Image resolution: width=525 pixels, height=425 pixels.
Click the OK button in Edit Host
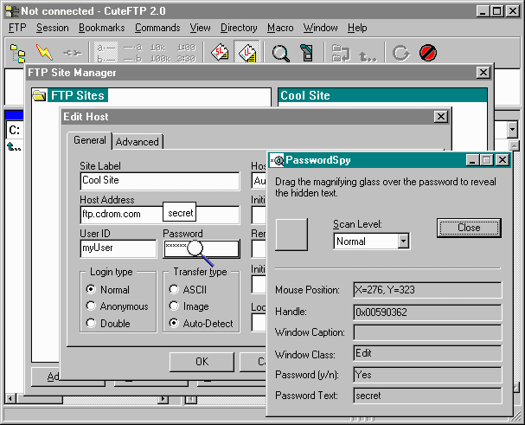pos(202,362)
